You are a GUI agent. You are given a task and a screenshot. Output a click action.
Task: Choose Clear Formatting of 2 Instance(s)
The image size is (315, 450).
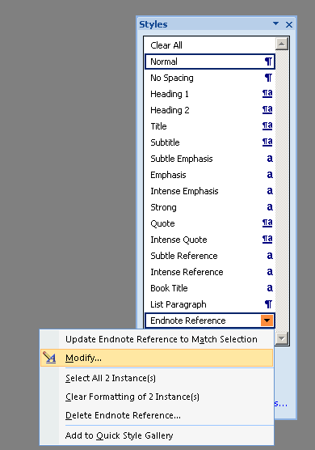[157, 397]
